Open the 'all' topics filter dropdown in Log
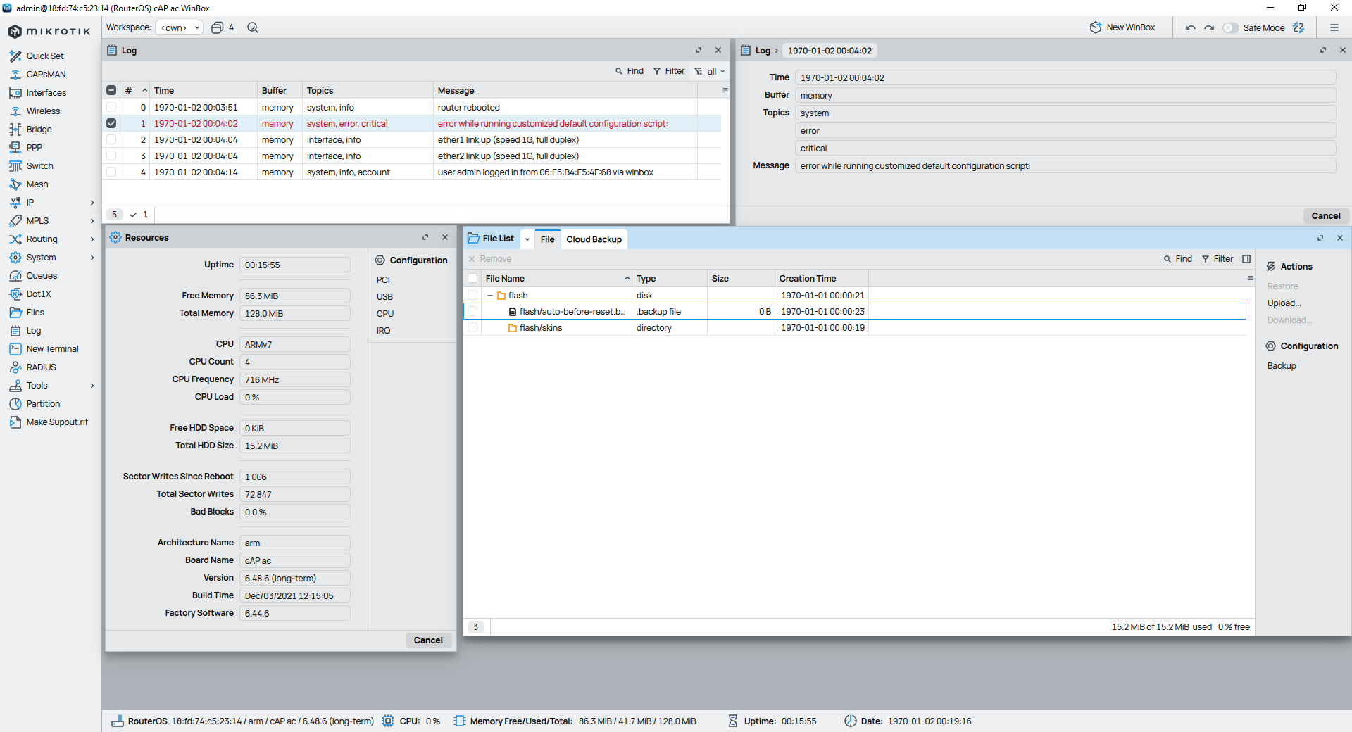Viewport: 1352px width, 732px height. [x=711, y=71]
